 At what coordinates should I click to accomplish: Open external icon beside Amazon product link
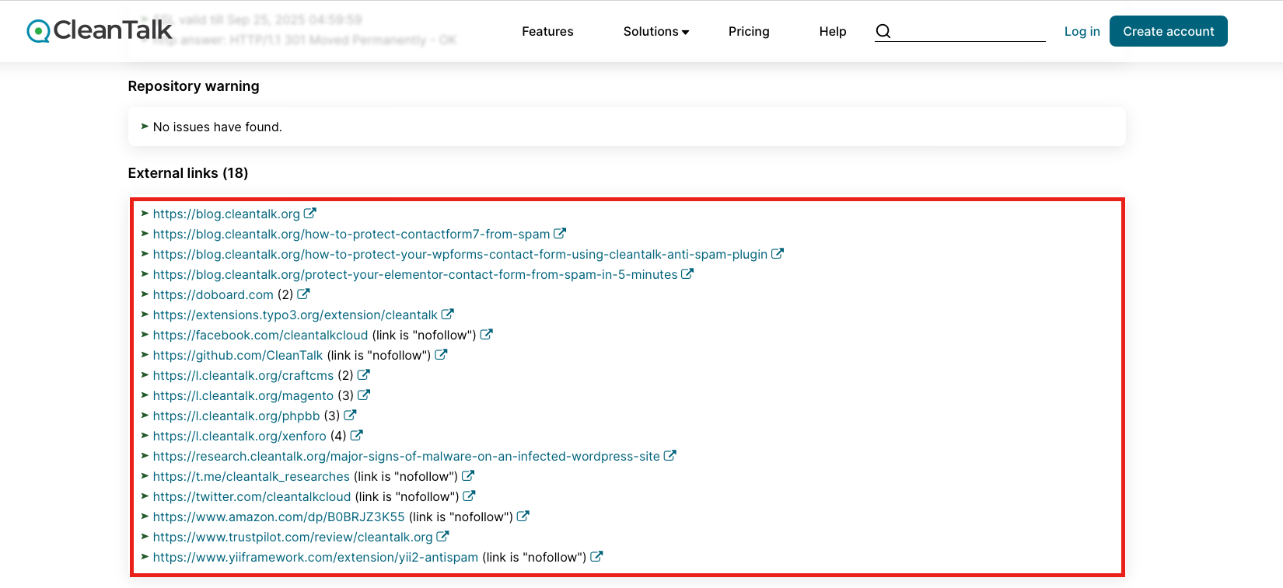pos(523,517)
